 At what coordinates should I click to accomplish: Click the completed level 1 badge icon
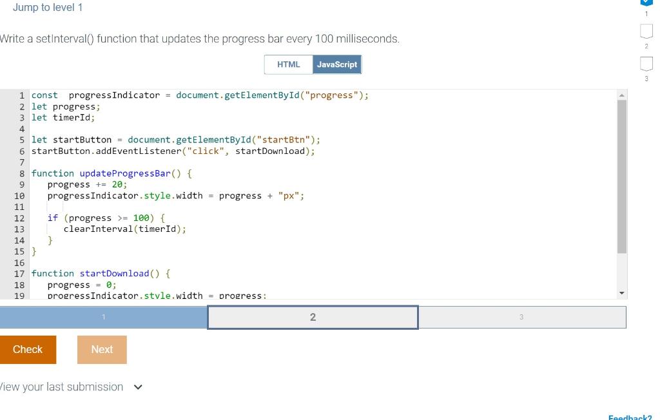tap(646, 3)
